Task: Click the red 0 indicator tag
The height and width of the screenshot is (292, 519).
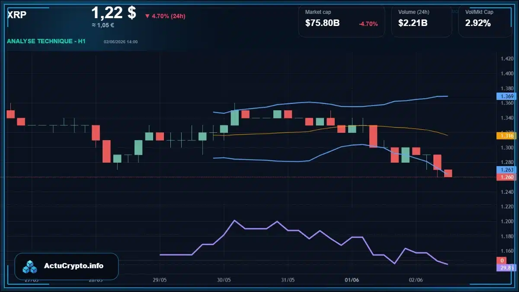Action: [x=502, y=260]
